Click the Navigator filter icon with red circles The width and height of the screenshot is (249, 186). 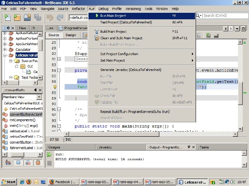point(28,163)
